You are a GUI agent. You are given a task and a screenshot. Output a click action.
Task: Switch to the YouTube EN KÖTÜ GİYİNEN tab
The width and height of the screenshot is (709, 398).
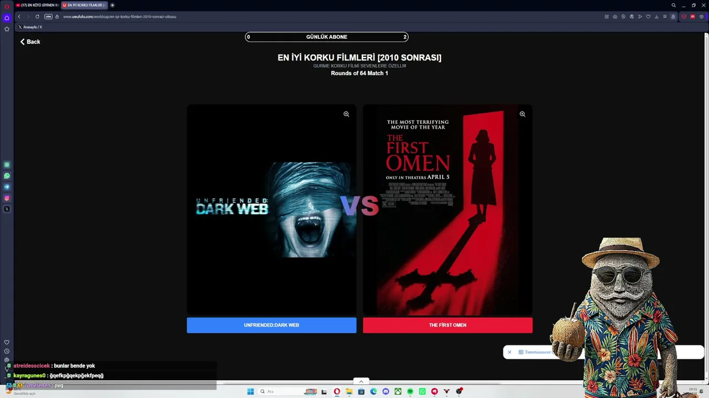point(37,5)
